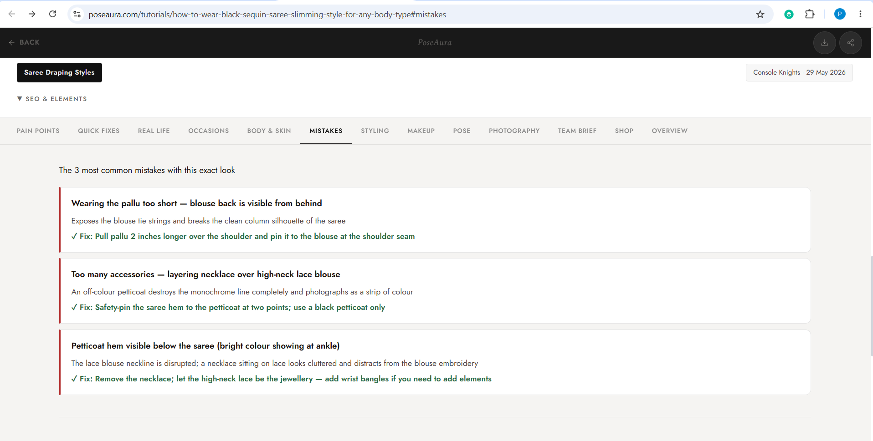Click heading 'The 3 most common mistakes with this exact look'

[147, 170]
